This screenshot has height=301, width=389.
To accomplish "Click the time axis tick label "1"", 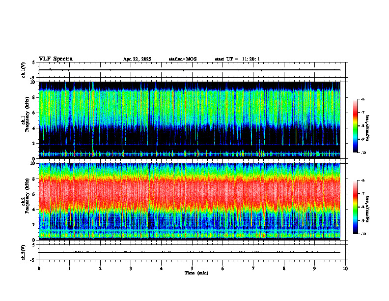I will click(x=69, y=269).
